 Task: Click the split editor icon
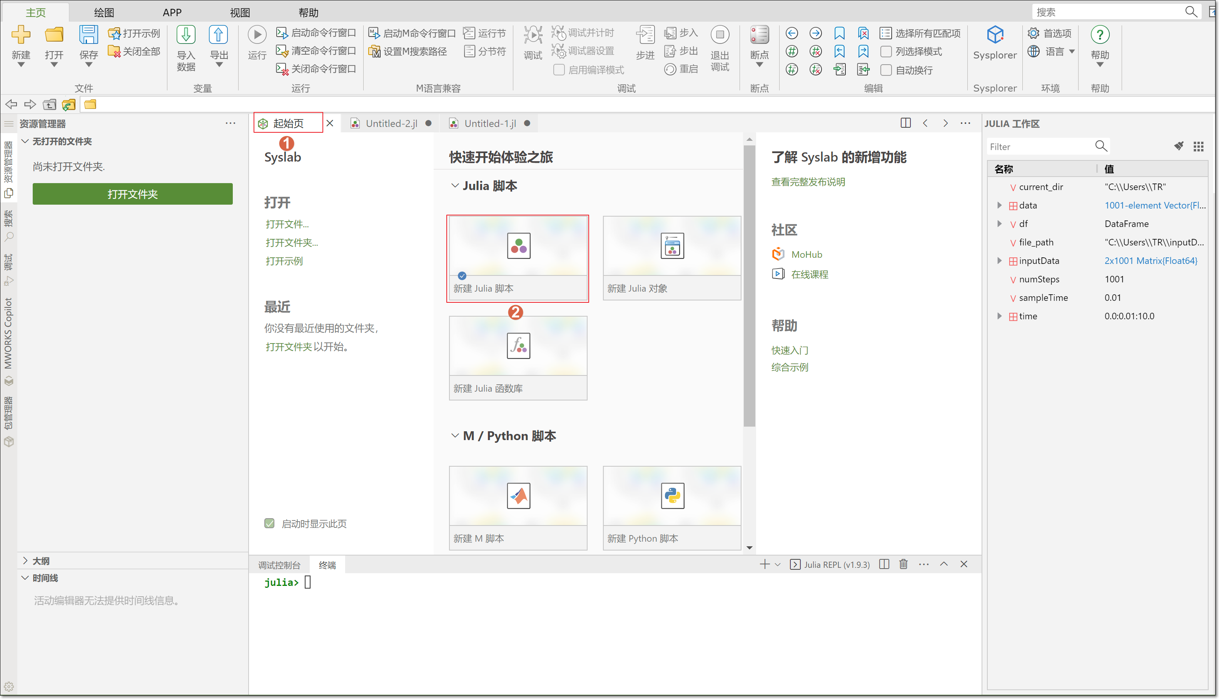tap(905, 123)
